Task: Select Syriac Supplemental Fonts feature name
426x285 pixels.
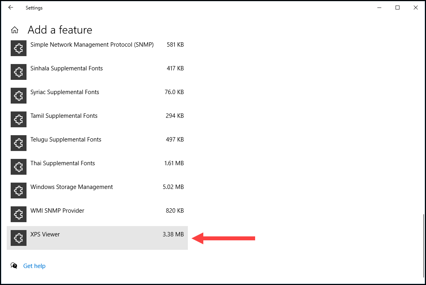Action: point(64,92)
